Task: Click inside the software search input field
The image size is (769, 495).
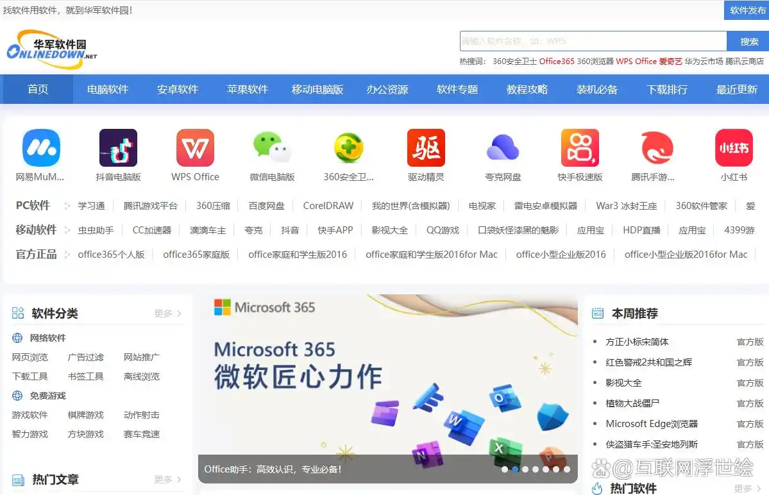Action: coord(590,41)
